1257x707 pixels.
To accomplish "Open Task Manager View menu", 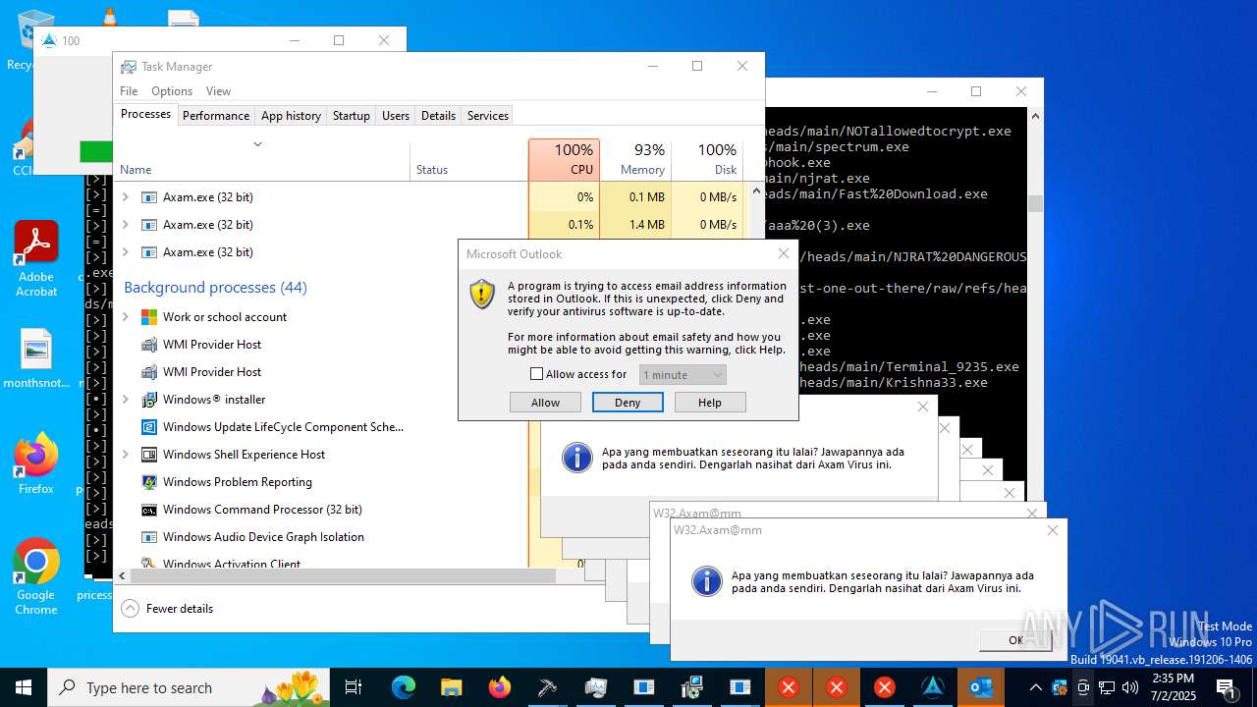I will click(218, 91).
